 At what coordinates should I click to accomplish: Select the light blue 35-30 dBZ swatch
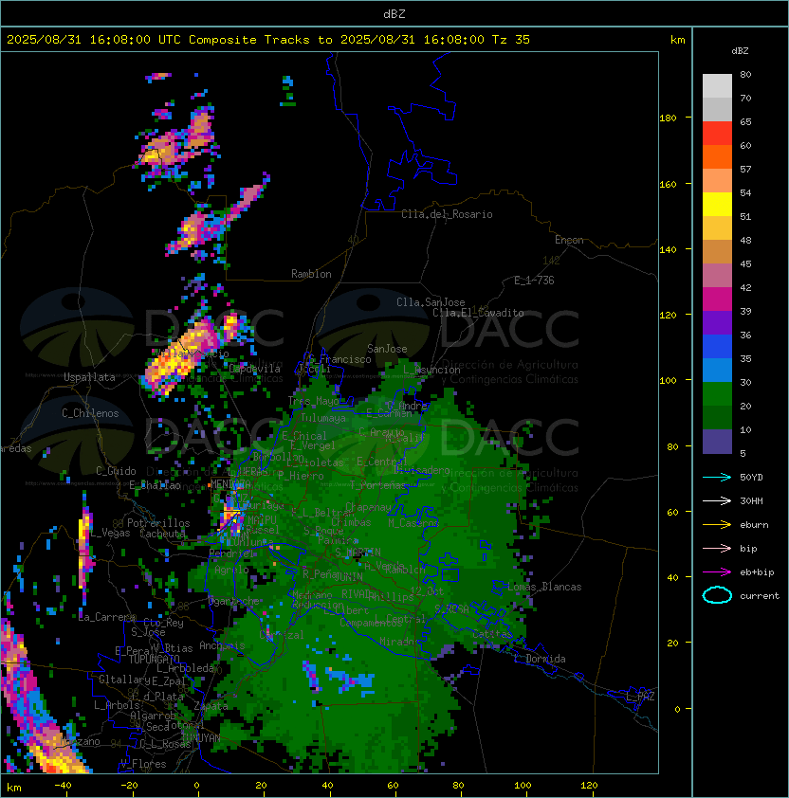click(717, 370)
